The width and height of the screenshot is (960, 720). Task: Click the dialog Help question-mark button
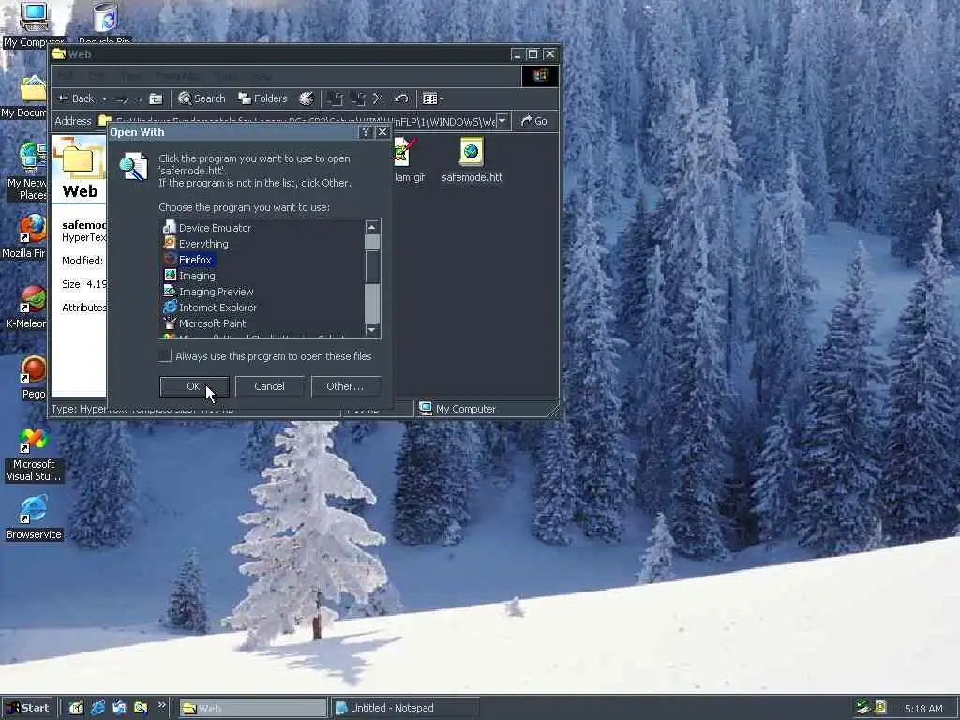(365, 131)
